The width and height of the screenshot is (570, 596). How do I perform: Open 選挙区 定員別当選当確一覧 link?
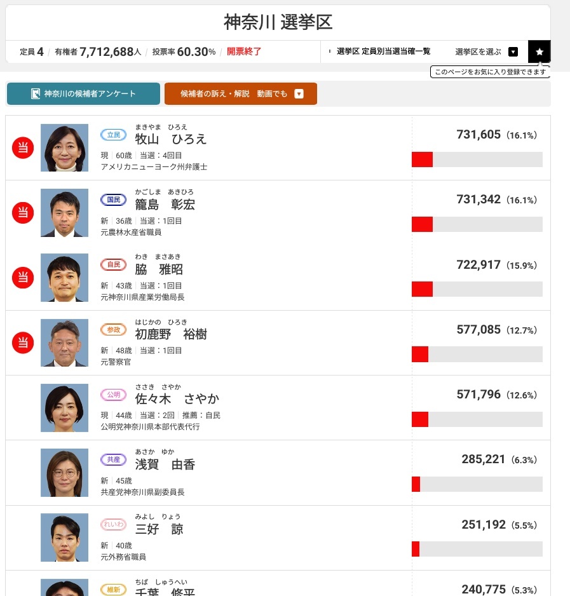tap(383, 51)
